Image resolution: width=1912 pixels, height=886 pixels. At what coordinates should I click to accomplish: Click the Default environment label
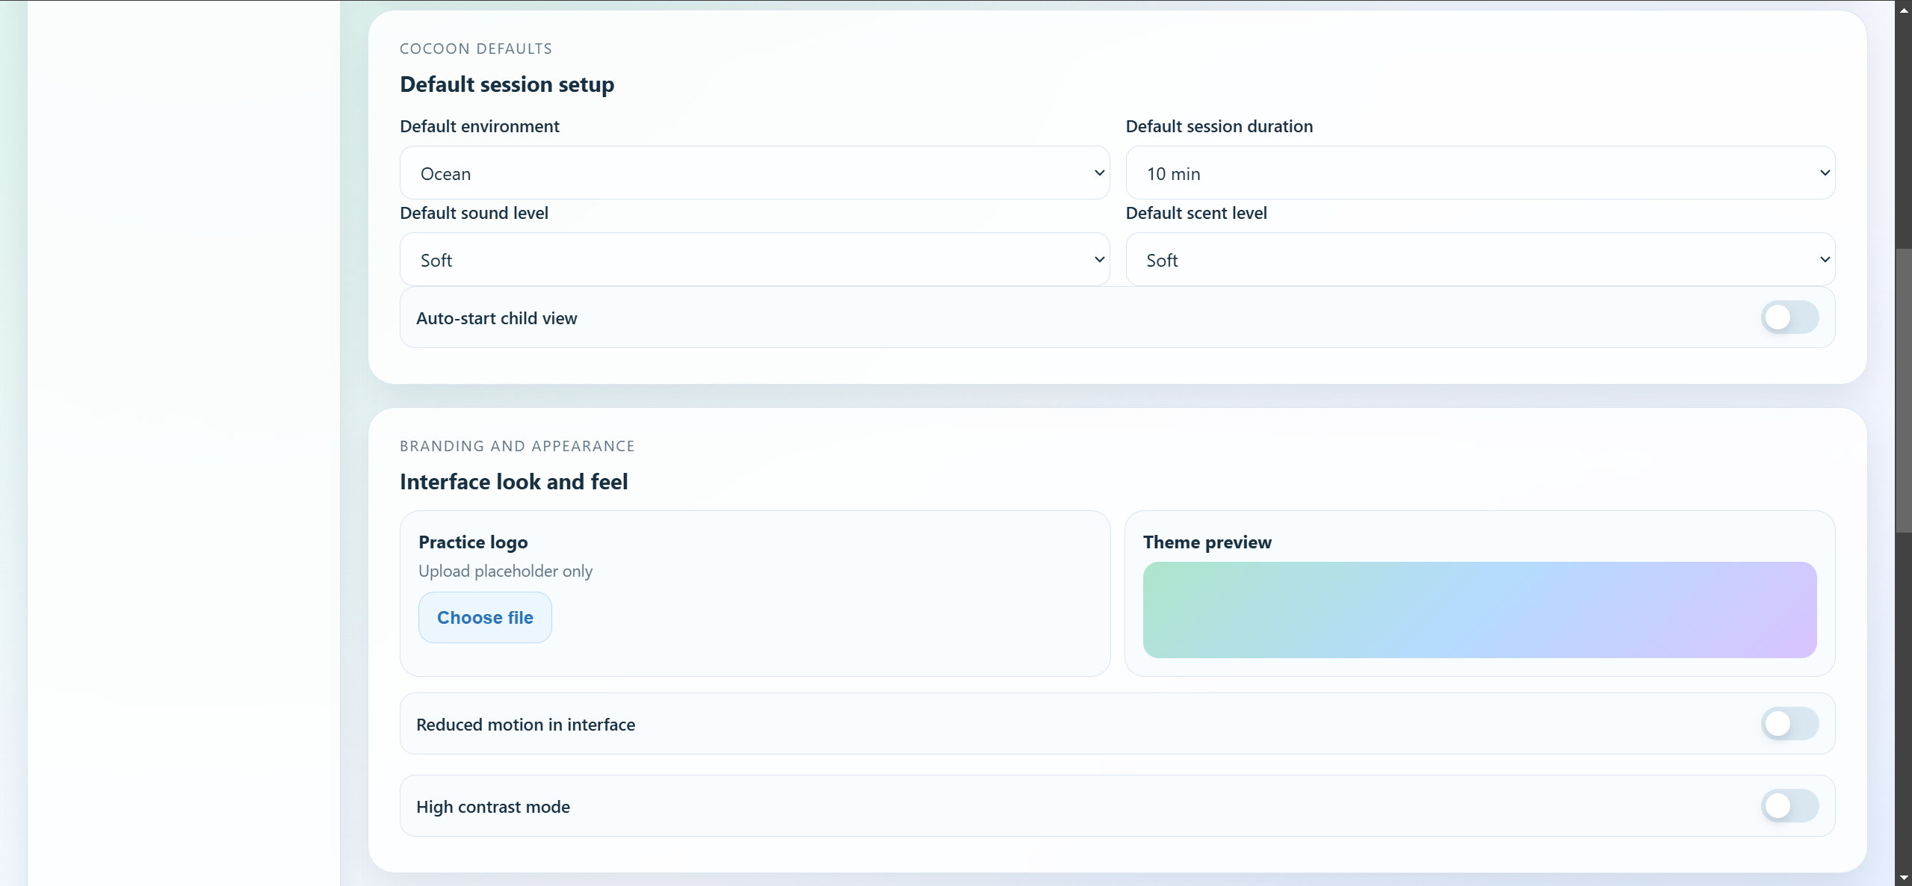click(x=479, y=126)
